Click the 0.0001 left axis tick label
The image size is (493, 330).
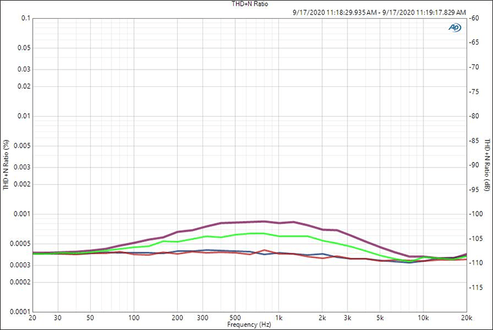click(21, 312)
